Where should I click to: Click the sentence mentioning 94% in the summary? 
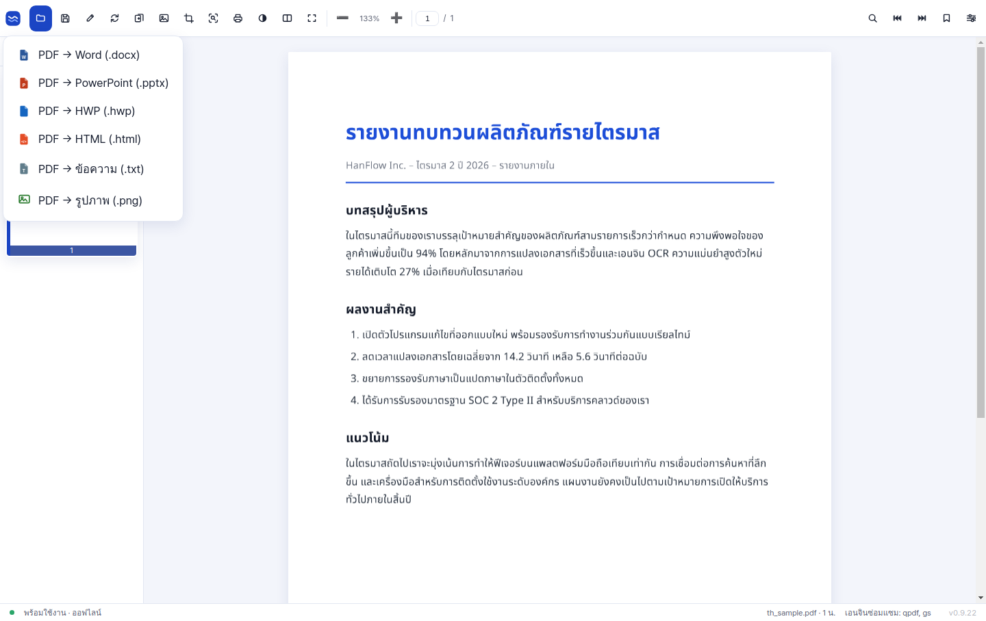[553, 253]
